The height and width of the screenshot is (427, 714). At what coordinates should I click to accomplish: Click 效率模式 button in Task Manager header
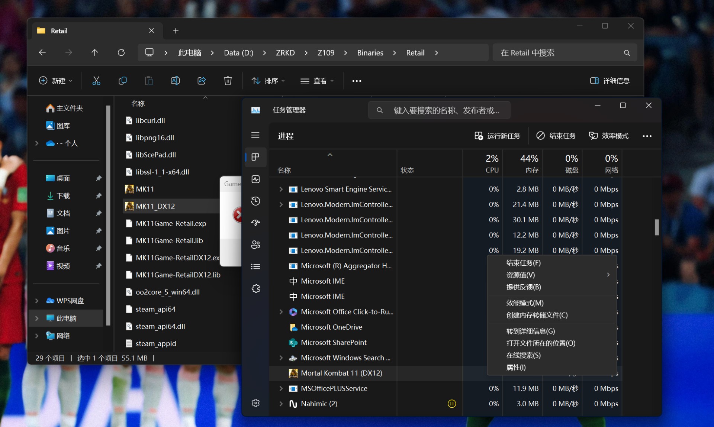point(609,136)
